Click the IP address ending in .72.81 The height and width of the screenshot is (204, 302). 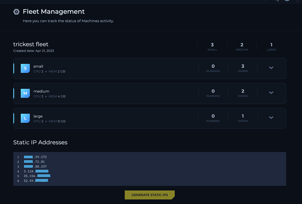[x=34, y=162]
